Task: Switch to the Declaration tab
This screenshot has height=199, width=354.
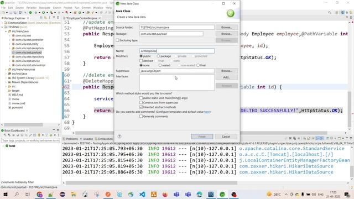Action: [x=104, y=139]
